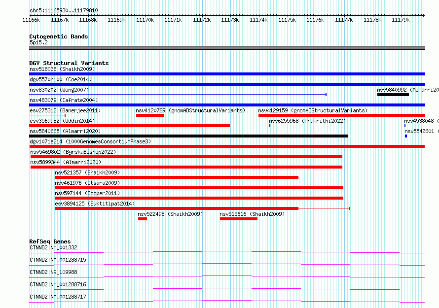Click the nsv522498 (Shaikh2009) label

point(170,214)
